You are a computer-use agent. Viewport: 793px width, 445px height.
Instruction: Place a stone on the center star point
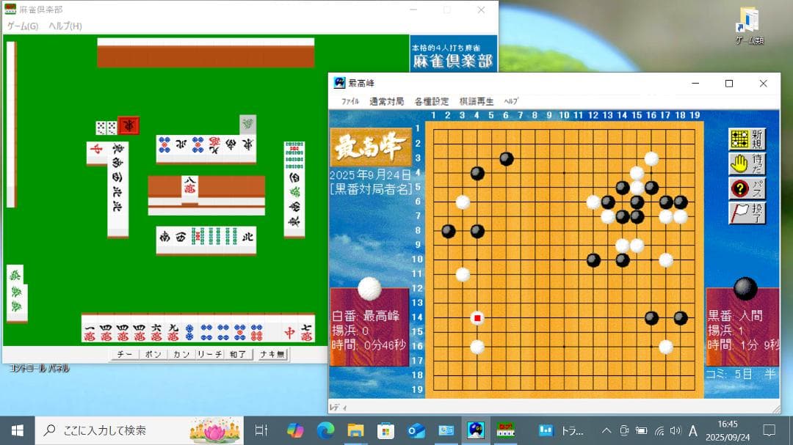click(565, 260)
